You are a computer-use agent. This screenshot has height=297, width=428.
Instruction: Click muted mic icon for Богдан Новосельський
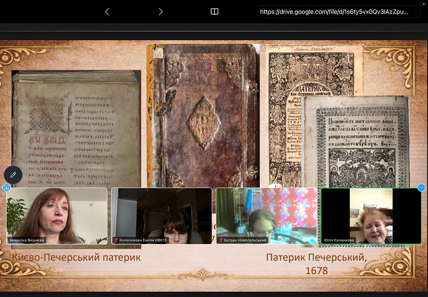coord(220,240)
